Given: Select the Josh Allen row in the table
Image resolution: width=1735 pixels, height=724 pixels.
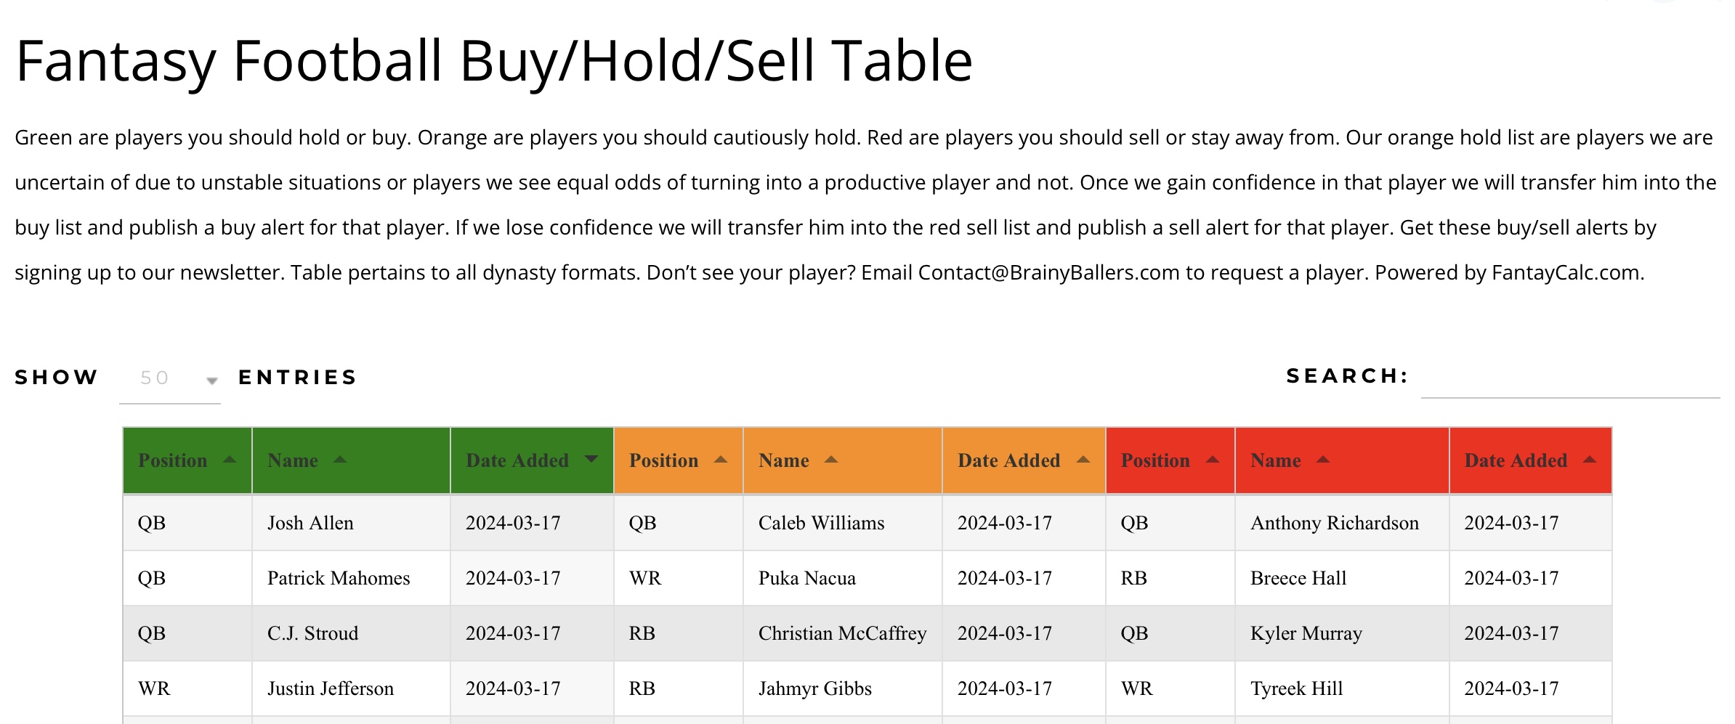Looking at the screenshot, I should pos(311,523).
